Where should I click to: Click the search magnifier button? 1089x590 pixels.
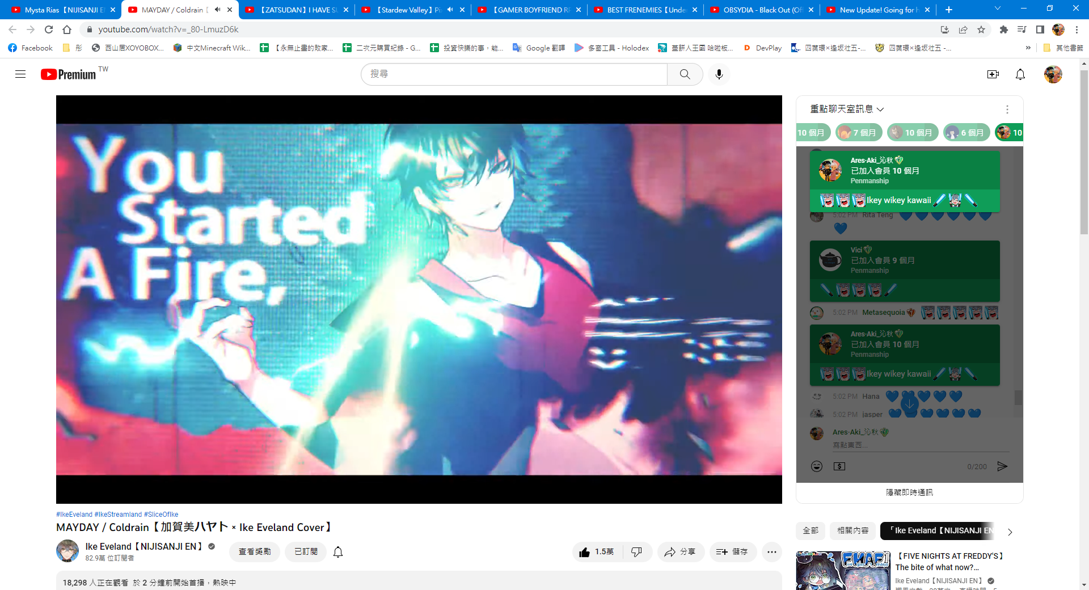[685, 74]
